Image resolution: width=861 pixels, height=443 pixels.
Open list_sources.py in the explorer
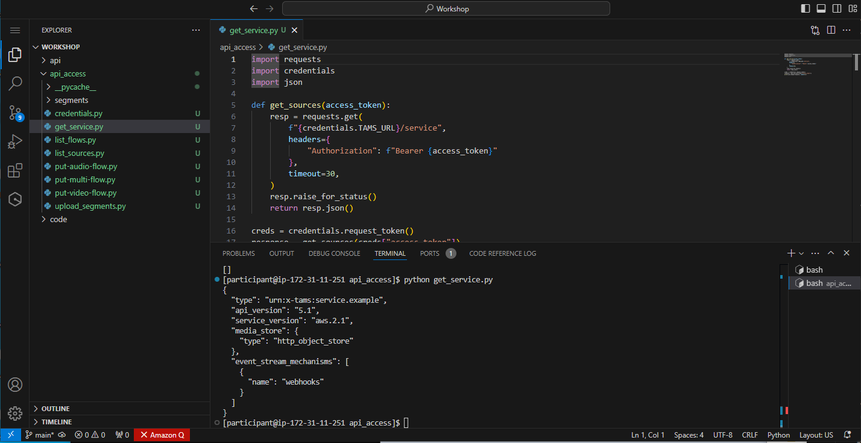pos(119,153)
